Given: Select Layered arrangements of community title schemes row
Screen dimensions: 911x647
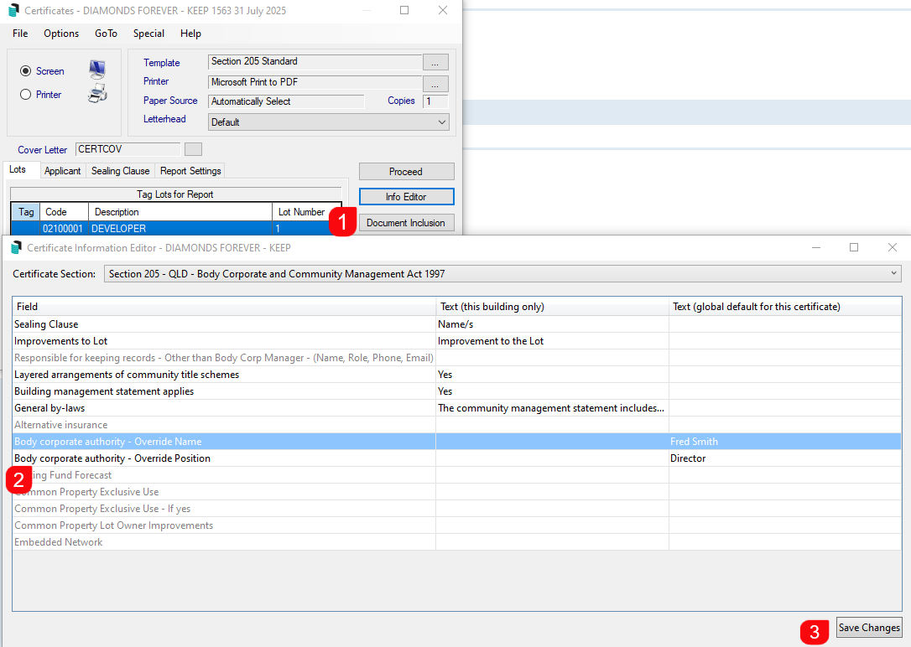Looking at the screenshot, I should coord(456,375).
